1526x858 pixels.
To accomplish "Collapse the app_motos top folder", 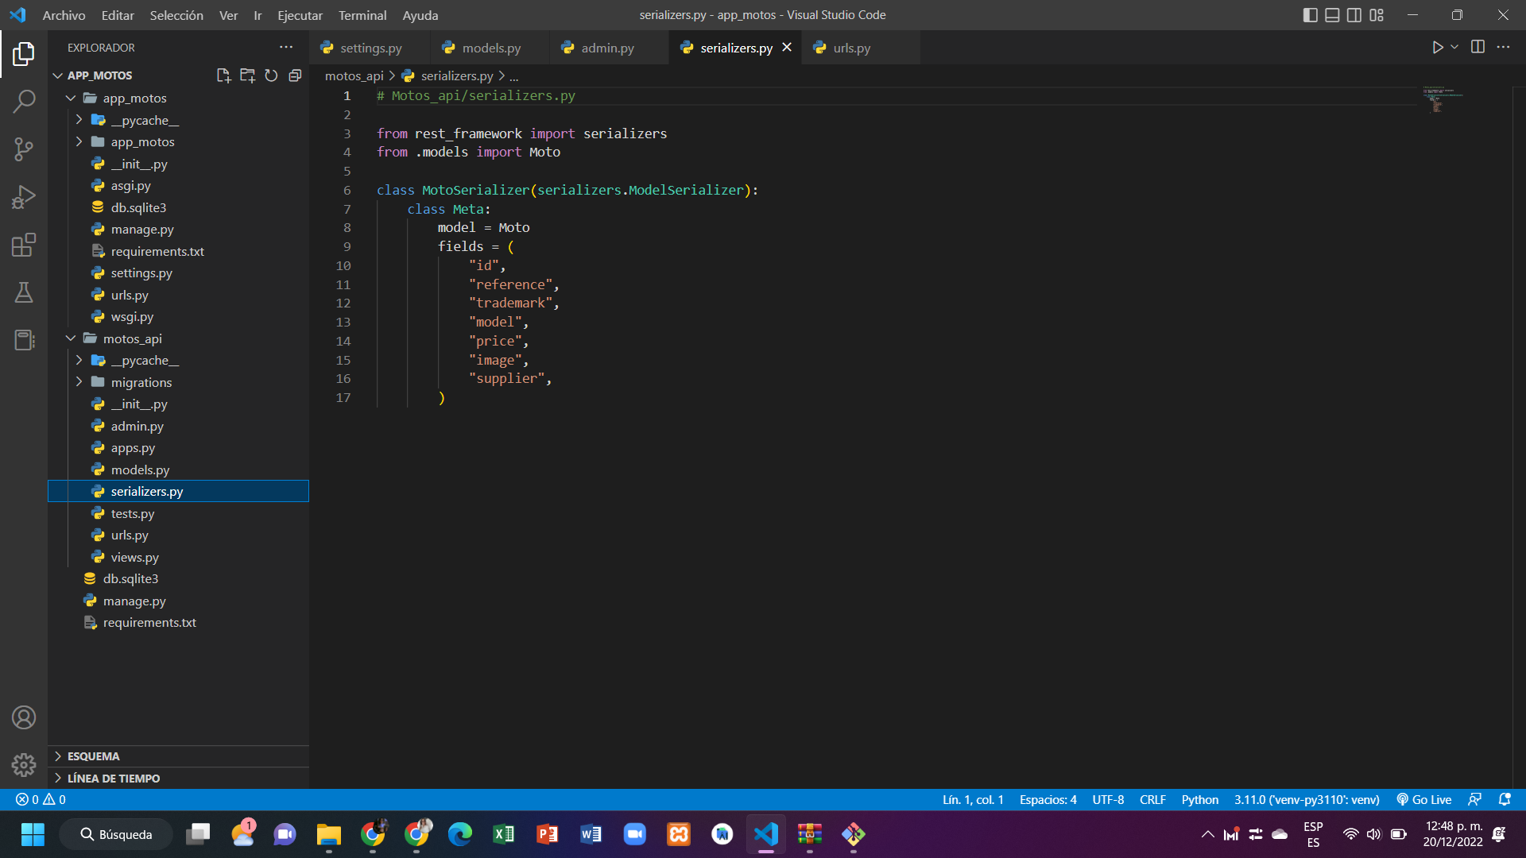I will click(x=71, y=98).
